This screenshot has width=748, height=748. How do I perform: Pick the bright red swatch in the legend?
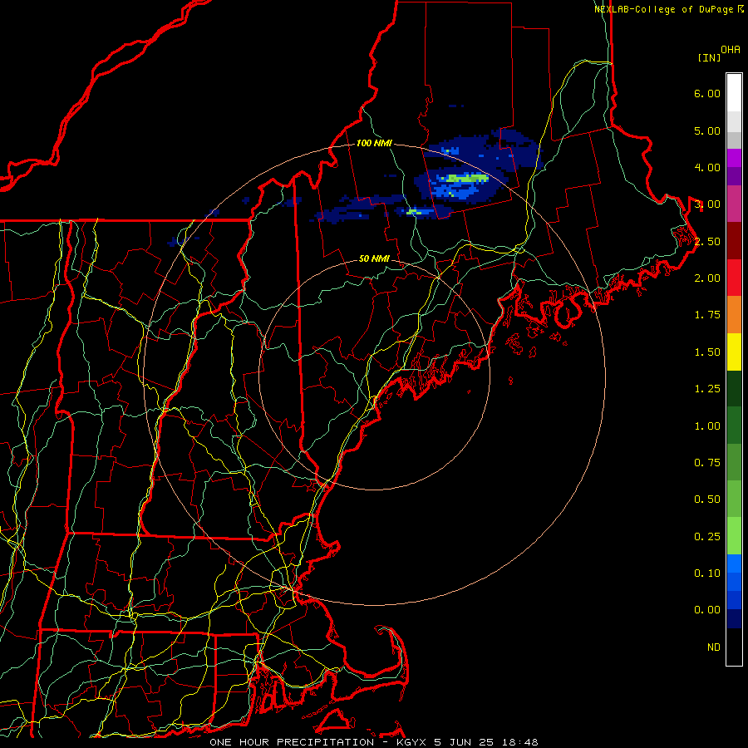[x=734, y=278]
